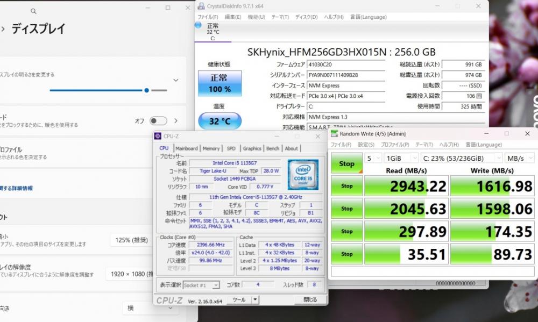This screenshot has height=322, width=538.
Task: Click the firmware field 41030C20
Action: (x=346, y=65)
